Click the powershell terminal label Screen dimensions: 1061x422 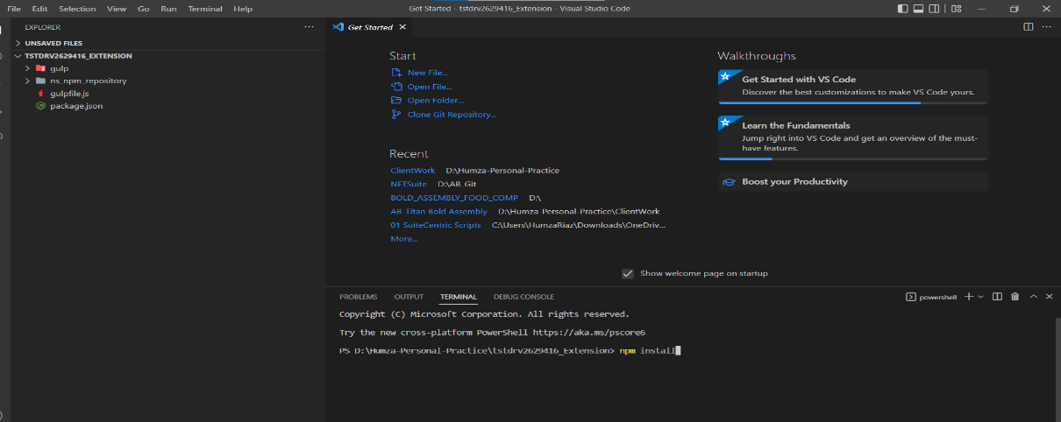tap(937, 297)
